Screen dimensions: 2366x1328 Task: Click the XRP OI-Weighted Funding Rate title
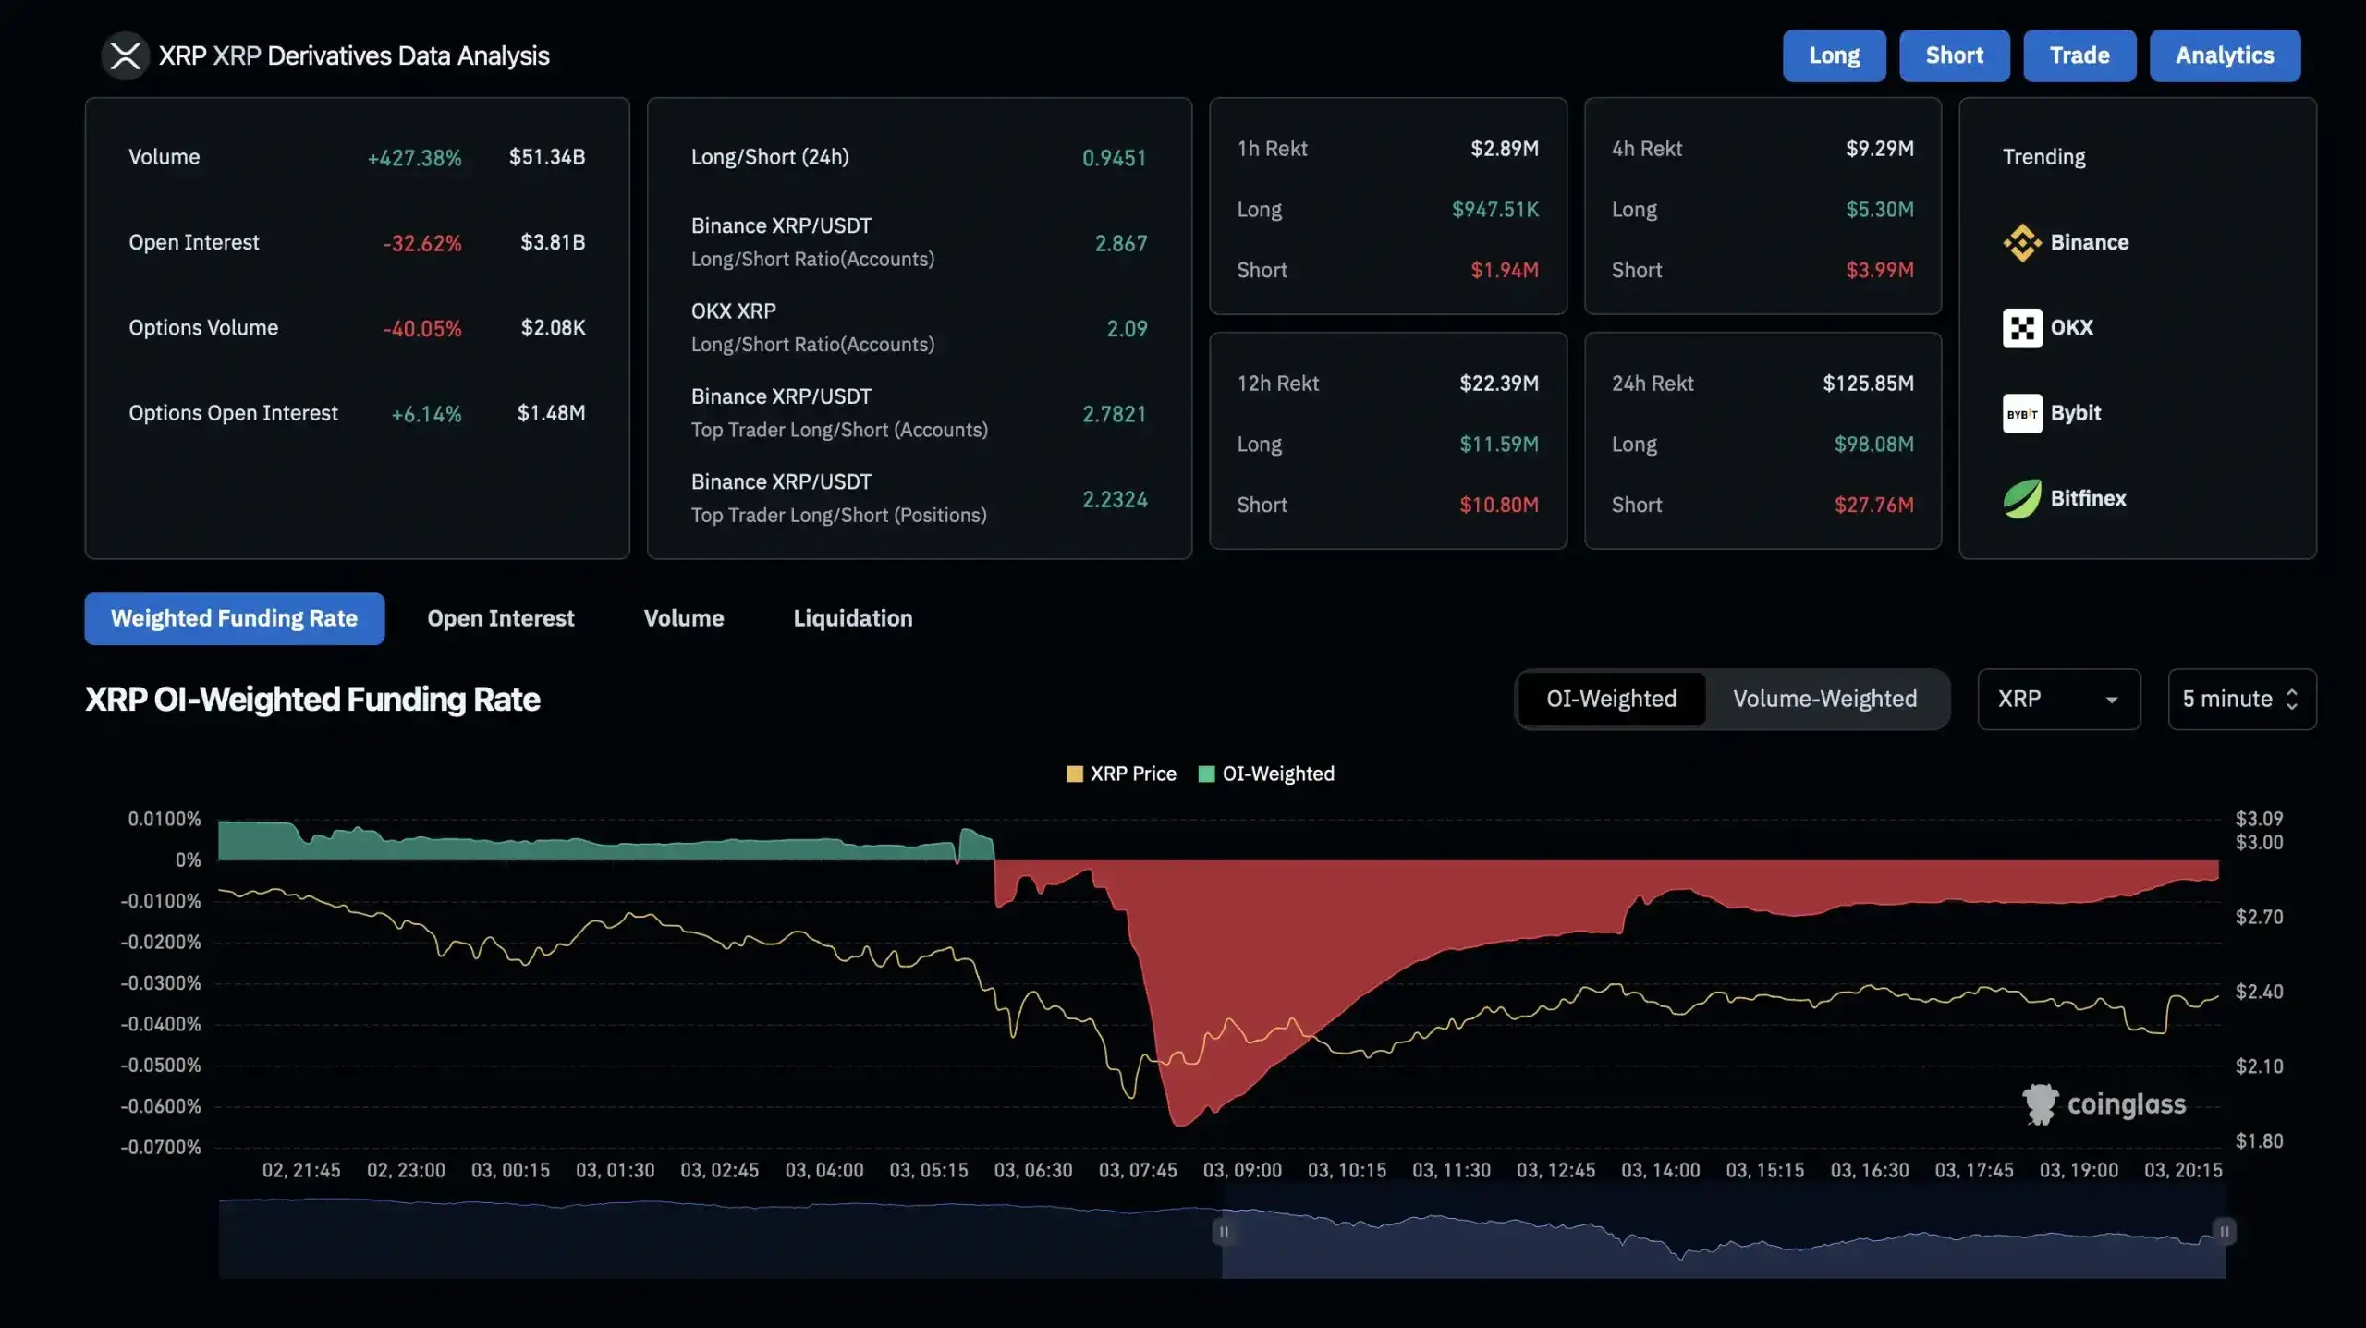click(312, 700)
